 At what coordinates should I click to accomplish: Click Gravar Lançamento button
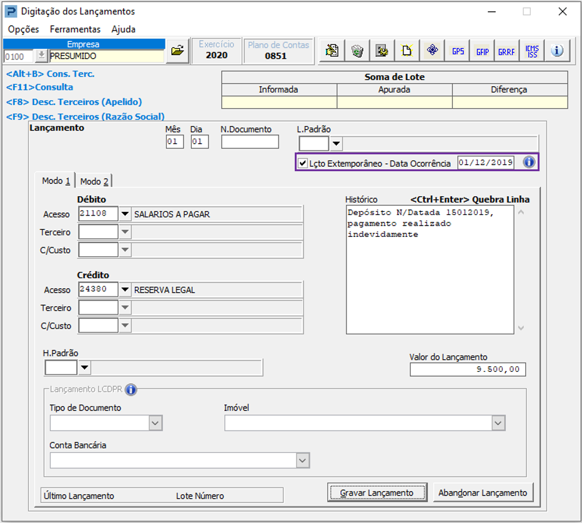click(377, 492)
